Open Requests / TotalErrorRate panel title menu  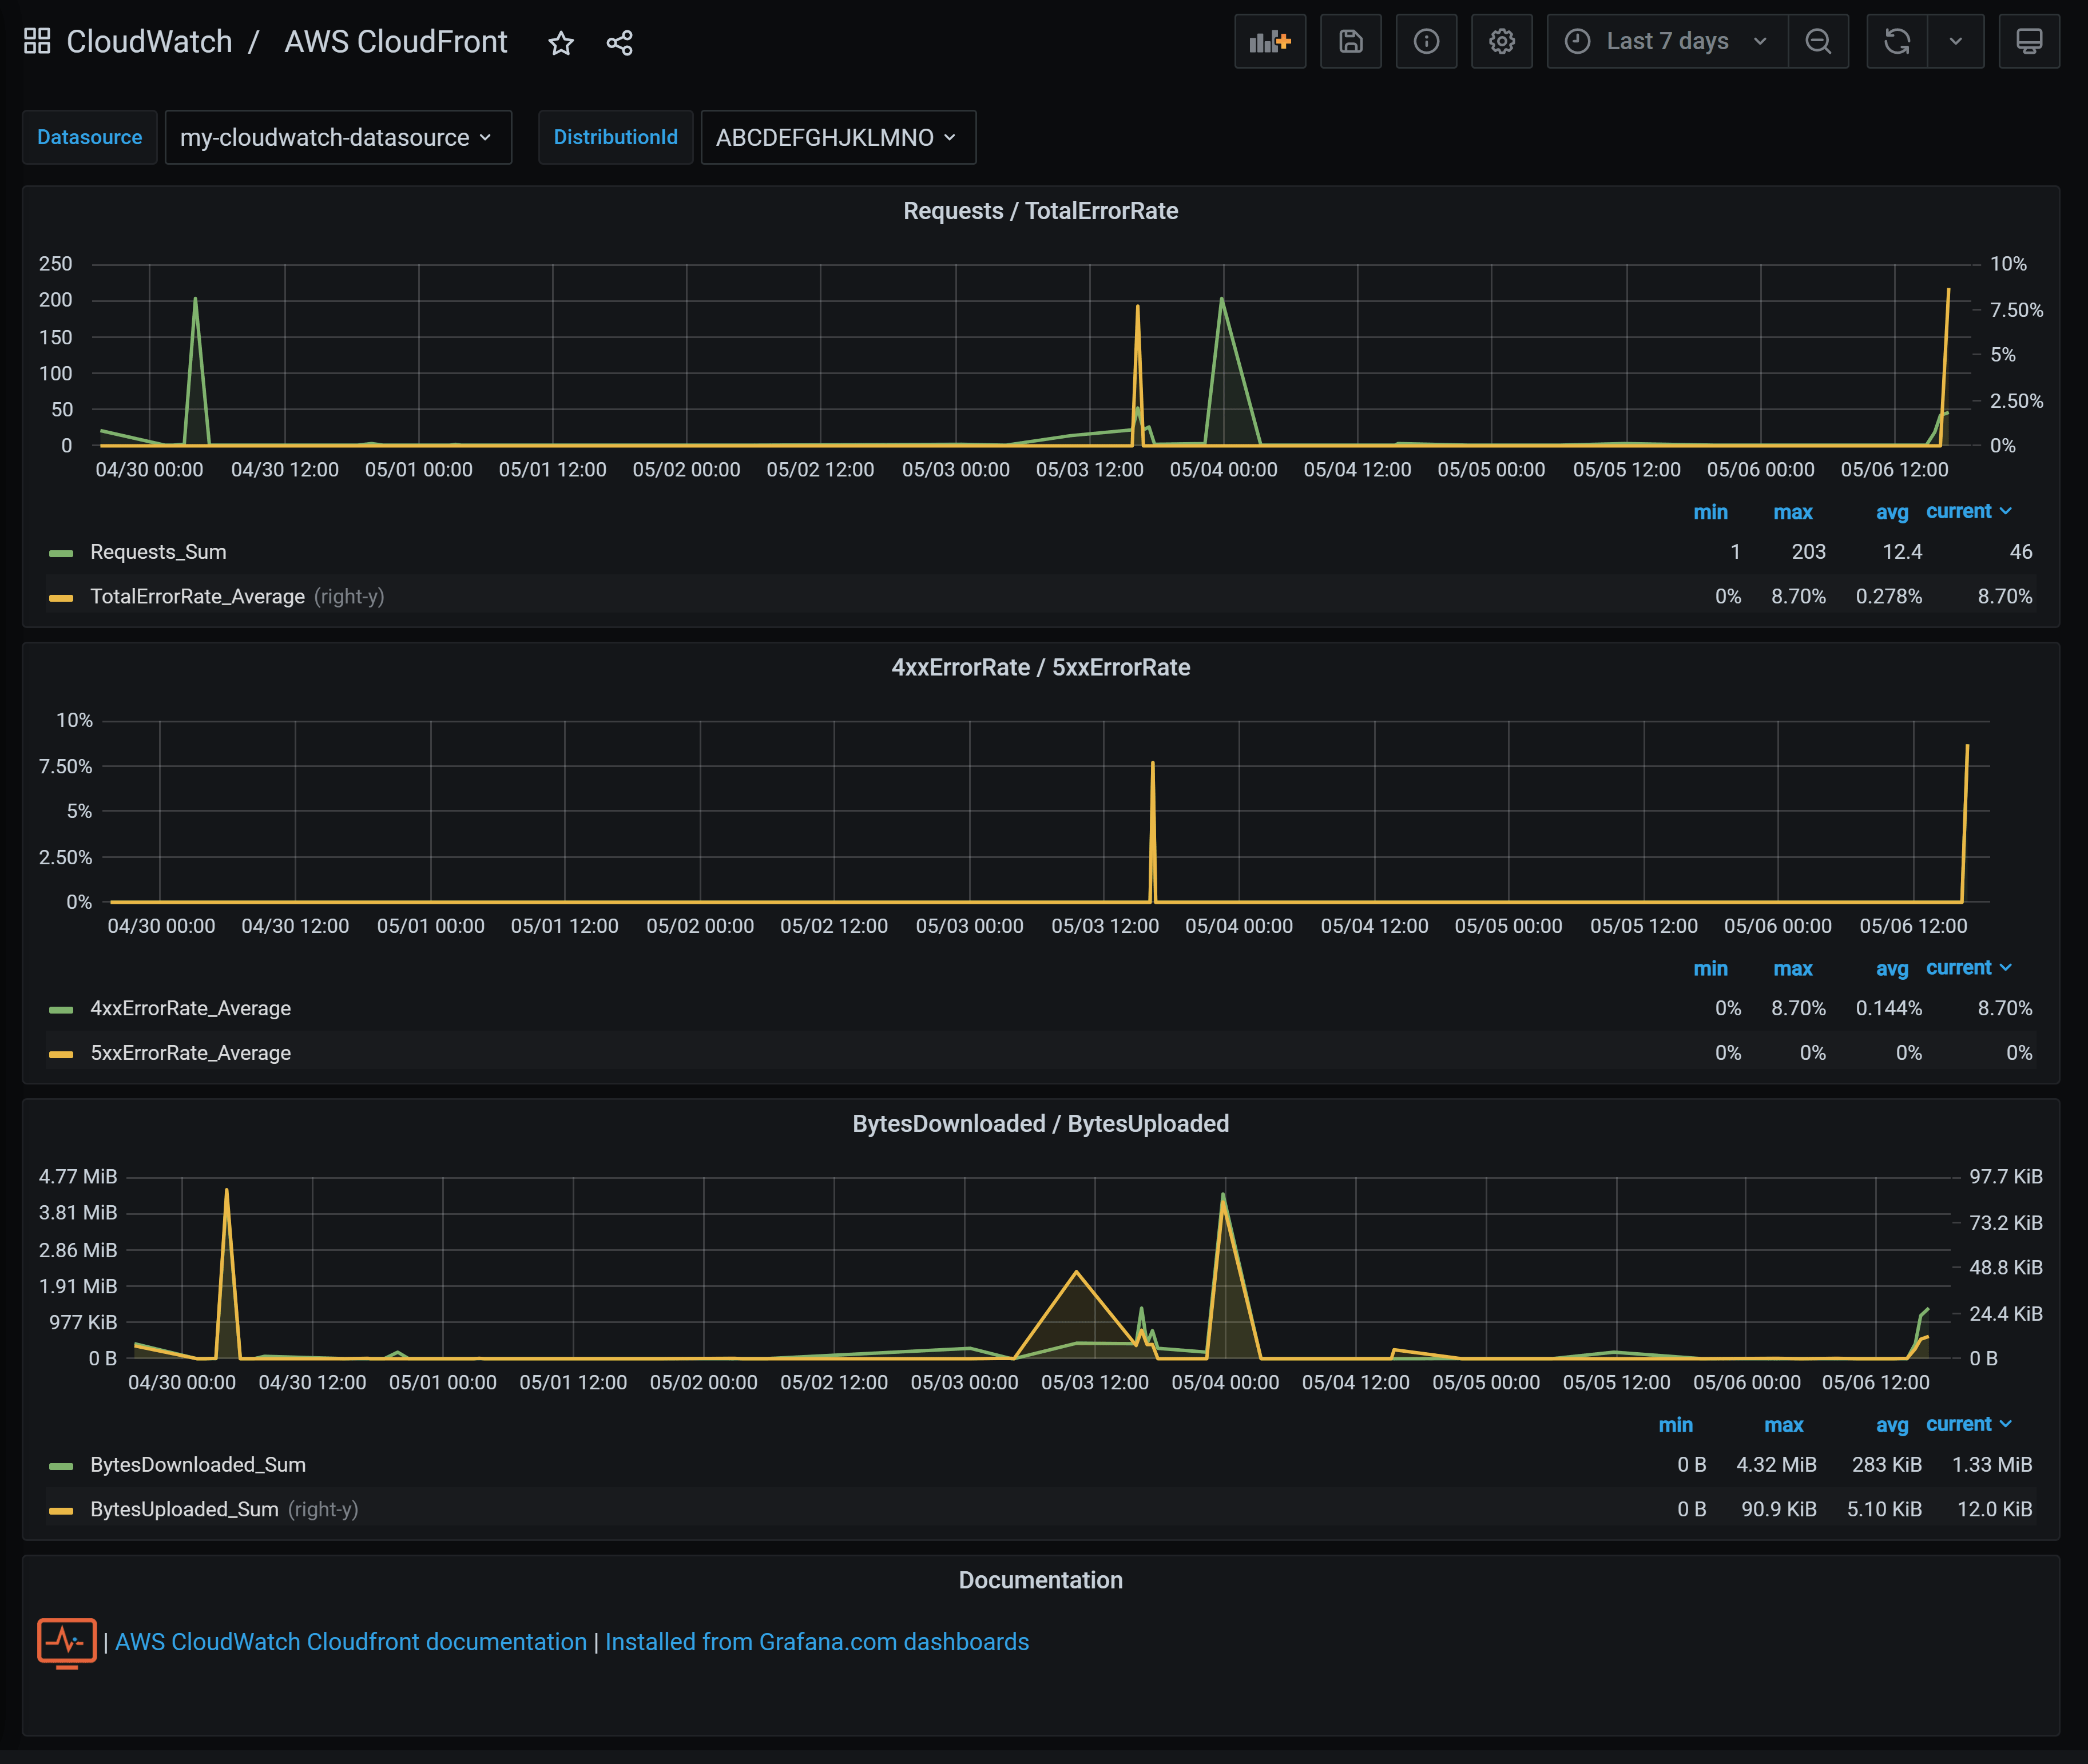[1040, 211]
